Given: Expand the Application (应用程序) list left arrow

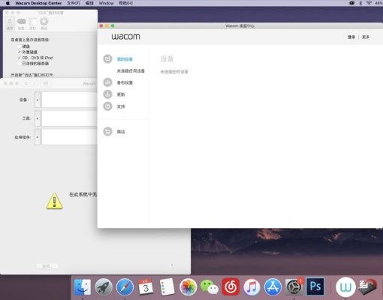Looking at the screenshot, I should point(38,137).
